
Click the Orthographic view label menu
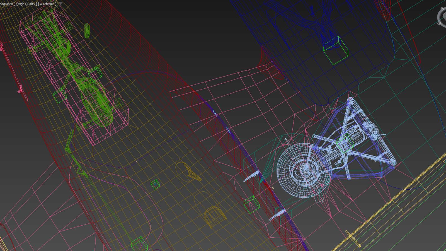(7, 4)
